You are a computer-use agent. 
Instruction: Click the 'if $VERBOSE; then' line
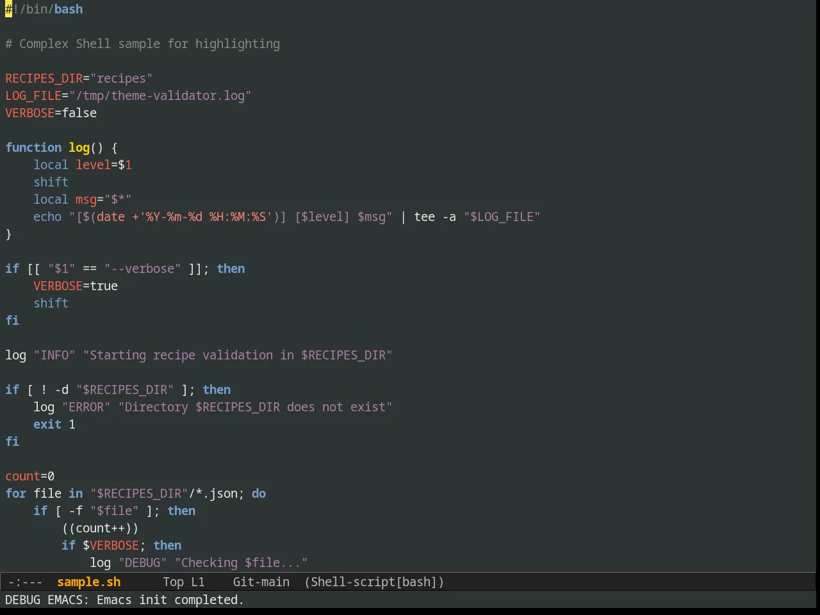tap(122, 545)
